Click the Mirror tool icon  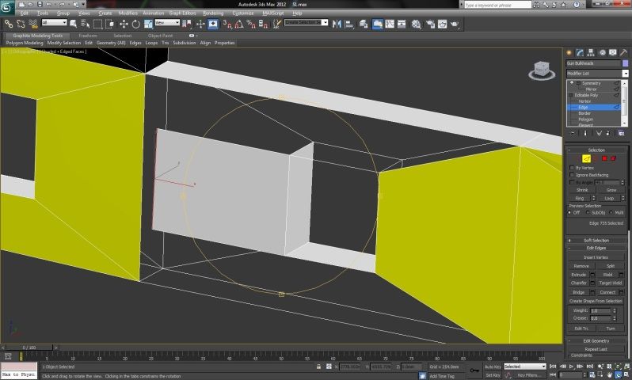337,25
